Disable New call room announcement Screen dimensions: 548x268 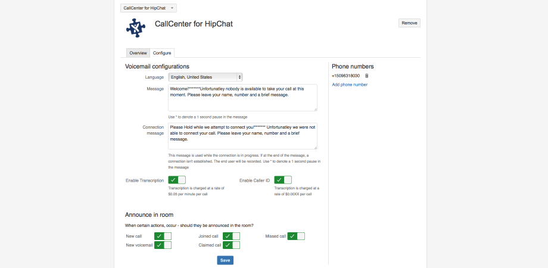click(163, 236)
